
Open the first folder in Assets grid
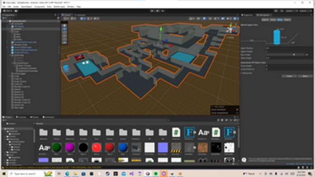coord(44,133)
